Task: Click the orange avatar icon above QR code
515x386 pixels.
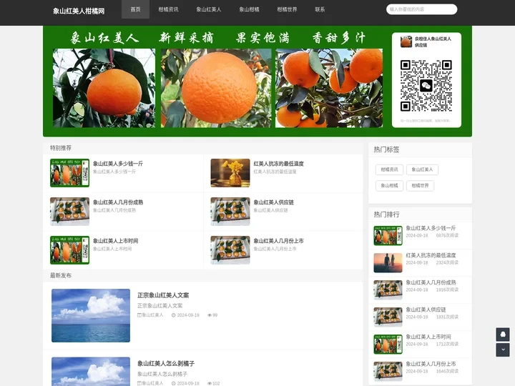Action: [x=406, y=41]
